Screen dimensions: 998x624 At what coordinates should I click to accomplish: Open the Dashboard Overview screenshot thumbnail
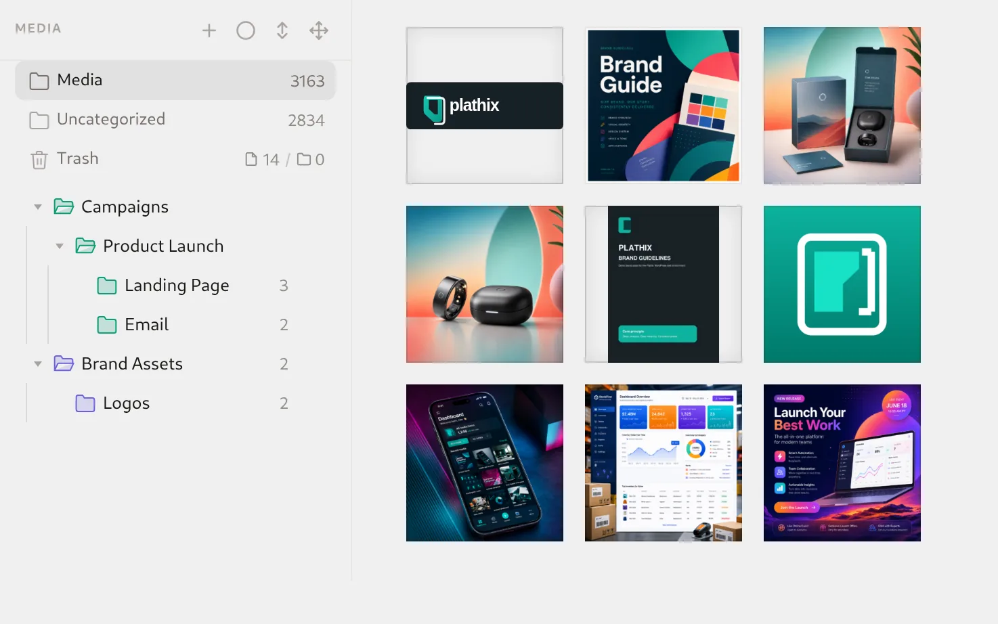click(664, 463)
